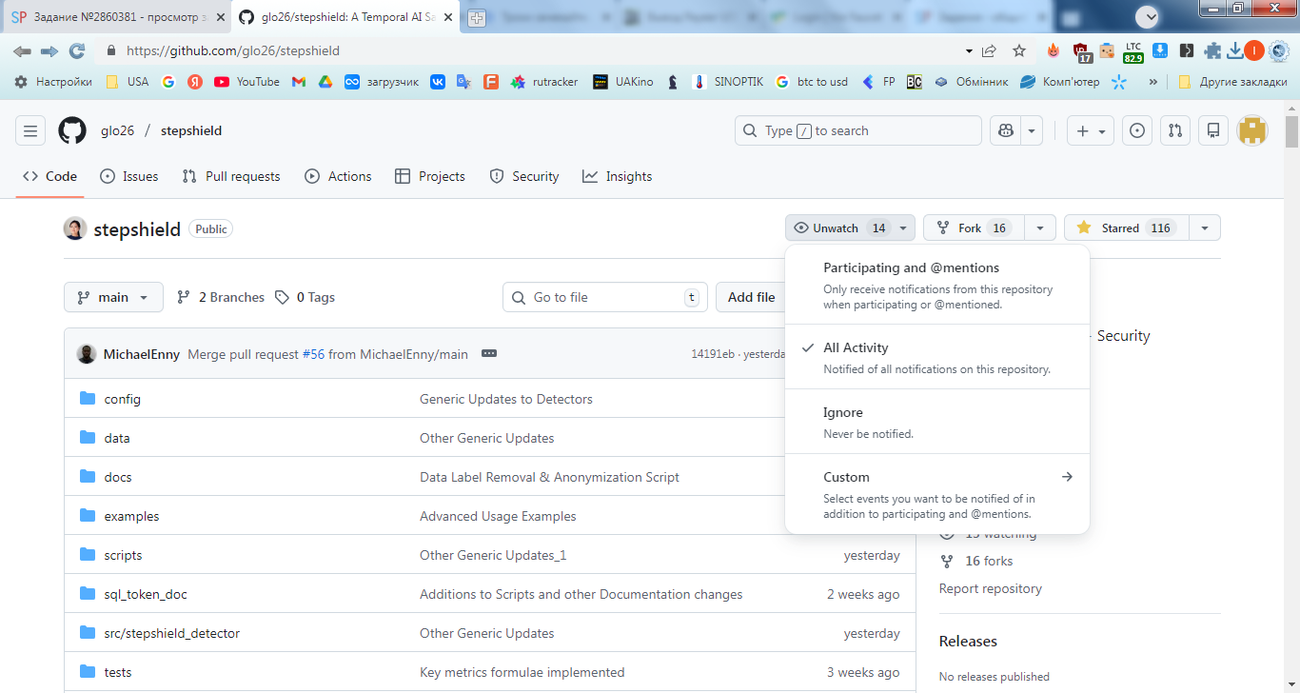Image resolution: width=1300 pixels, height=693 pixels.
Task: Click the stepshield breadcrumb link
Action: (x=190, y=130)
